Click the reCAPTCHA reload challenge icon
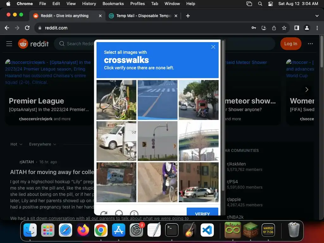This screenshot has height=243, width=324. point(104,213)
